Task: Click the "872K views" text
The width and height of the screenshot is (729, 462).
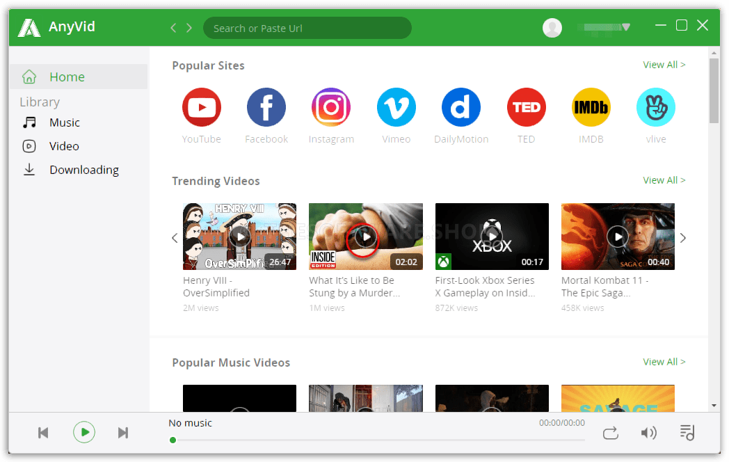Action: click(x=456, y=308)
